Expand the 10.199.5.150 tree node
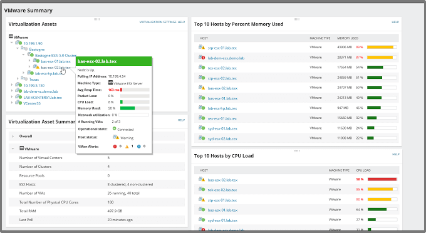426x233 pixels. pyautogui.click(x=12, y=85)
